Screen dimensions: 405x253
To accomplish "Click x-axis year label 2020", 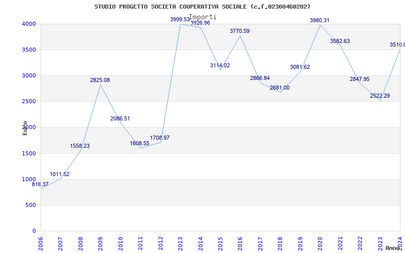I will (x=320, y=244).
